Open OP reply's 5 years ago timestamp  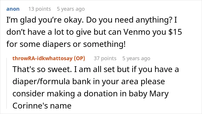pos(136,58)
